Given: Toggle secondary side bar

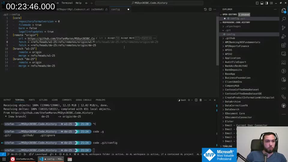Looking at the screenshot, I should pyautogui.click(x=266, y=3).
